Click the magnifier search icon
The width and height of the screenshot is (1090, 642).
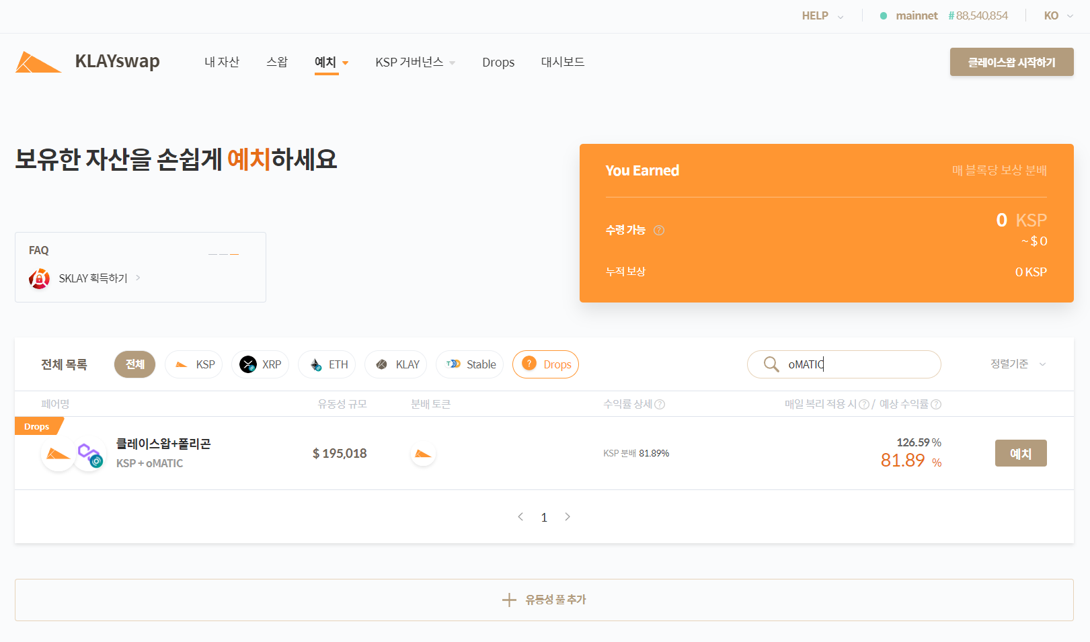click(x=771, y=364)
